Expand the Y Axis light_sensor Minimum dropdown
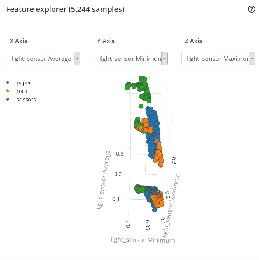Screen dimensions: 259x260 click(131, 58)
